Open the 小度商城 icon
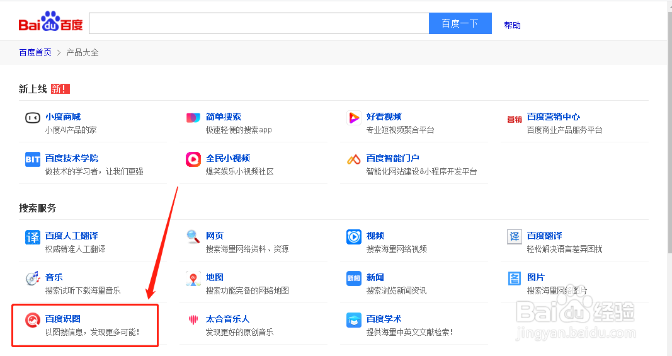Screen dimensions: 672x356 [x=33, y=118]
